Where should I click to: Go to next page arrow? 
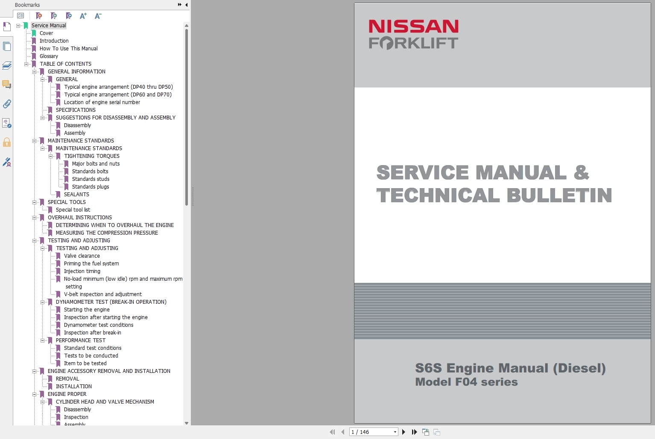pyautogui.click(x=404, y=432)
